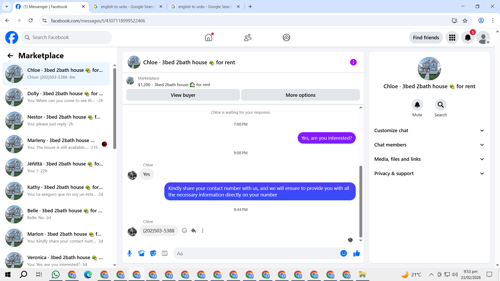This screenshot has height=281, width=500.
Task: Open the sticker picker icon
Action: point(153,253)
